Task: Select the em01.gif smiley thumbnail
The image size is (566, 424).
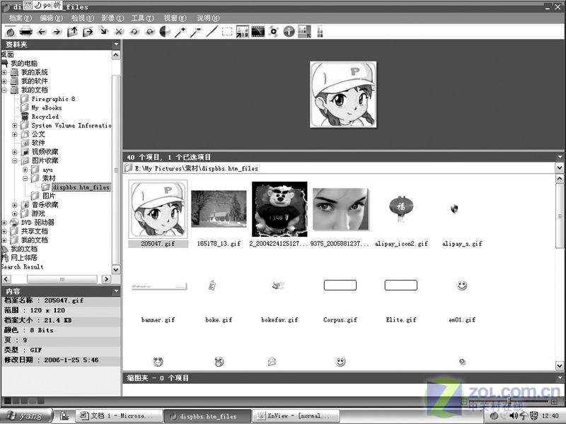Action: (462, 286)
